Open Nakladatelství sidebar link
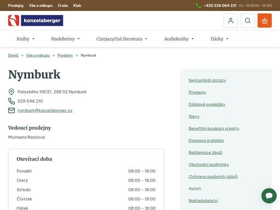Screen dimensions: 280x210 pos(203,201)
